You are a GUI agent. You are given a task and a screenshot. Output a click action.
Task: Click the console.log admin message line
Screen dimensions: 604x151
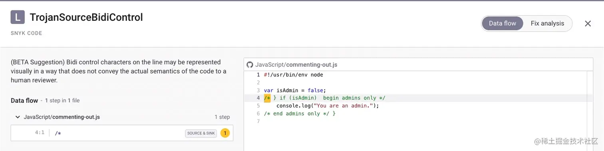(327, 106)
